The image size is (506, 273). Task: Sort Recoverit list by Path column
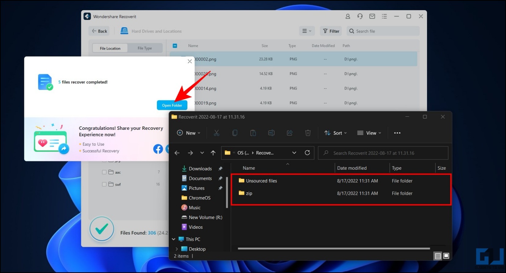point(346,46)
